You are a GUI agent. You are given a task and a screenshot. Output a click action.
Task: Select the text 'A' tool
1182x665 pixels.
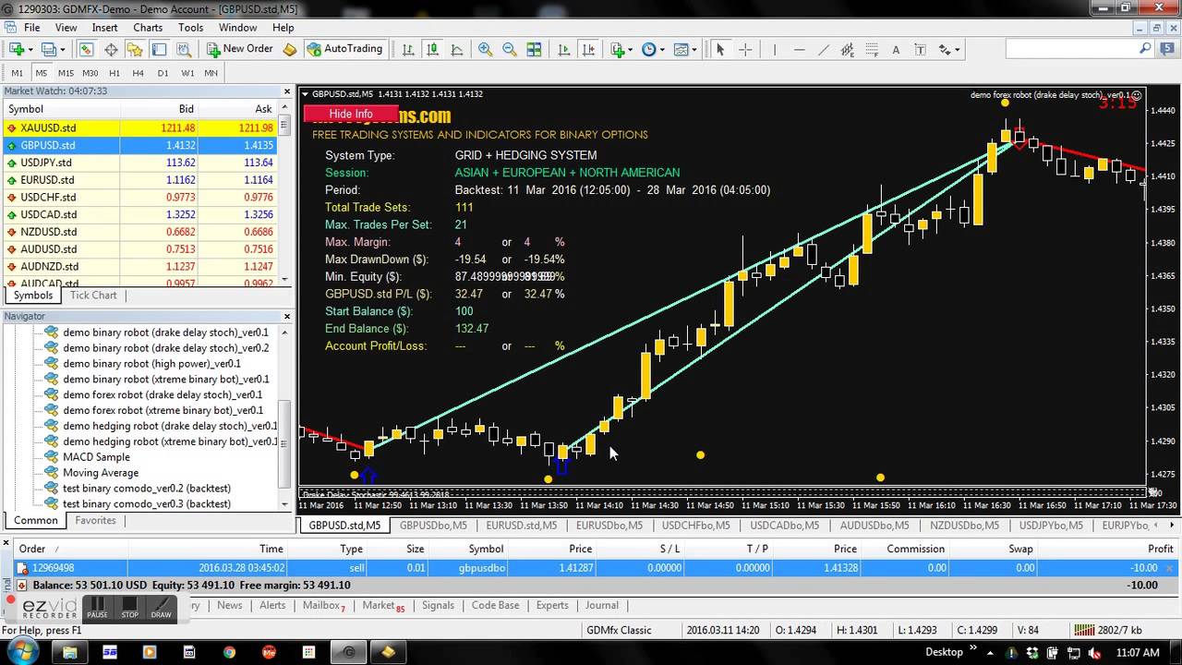[896, 49]
